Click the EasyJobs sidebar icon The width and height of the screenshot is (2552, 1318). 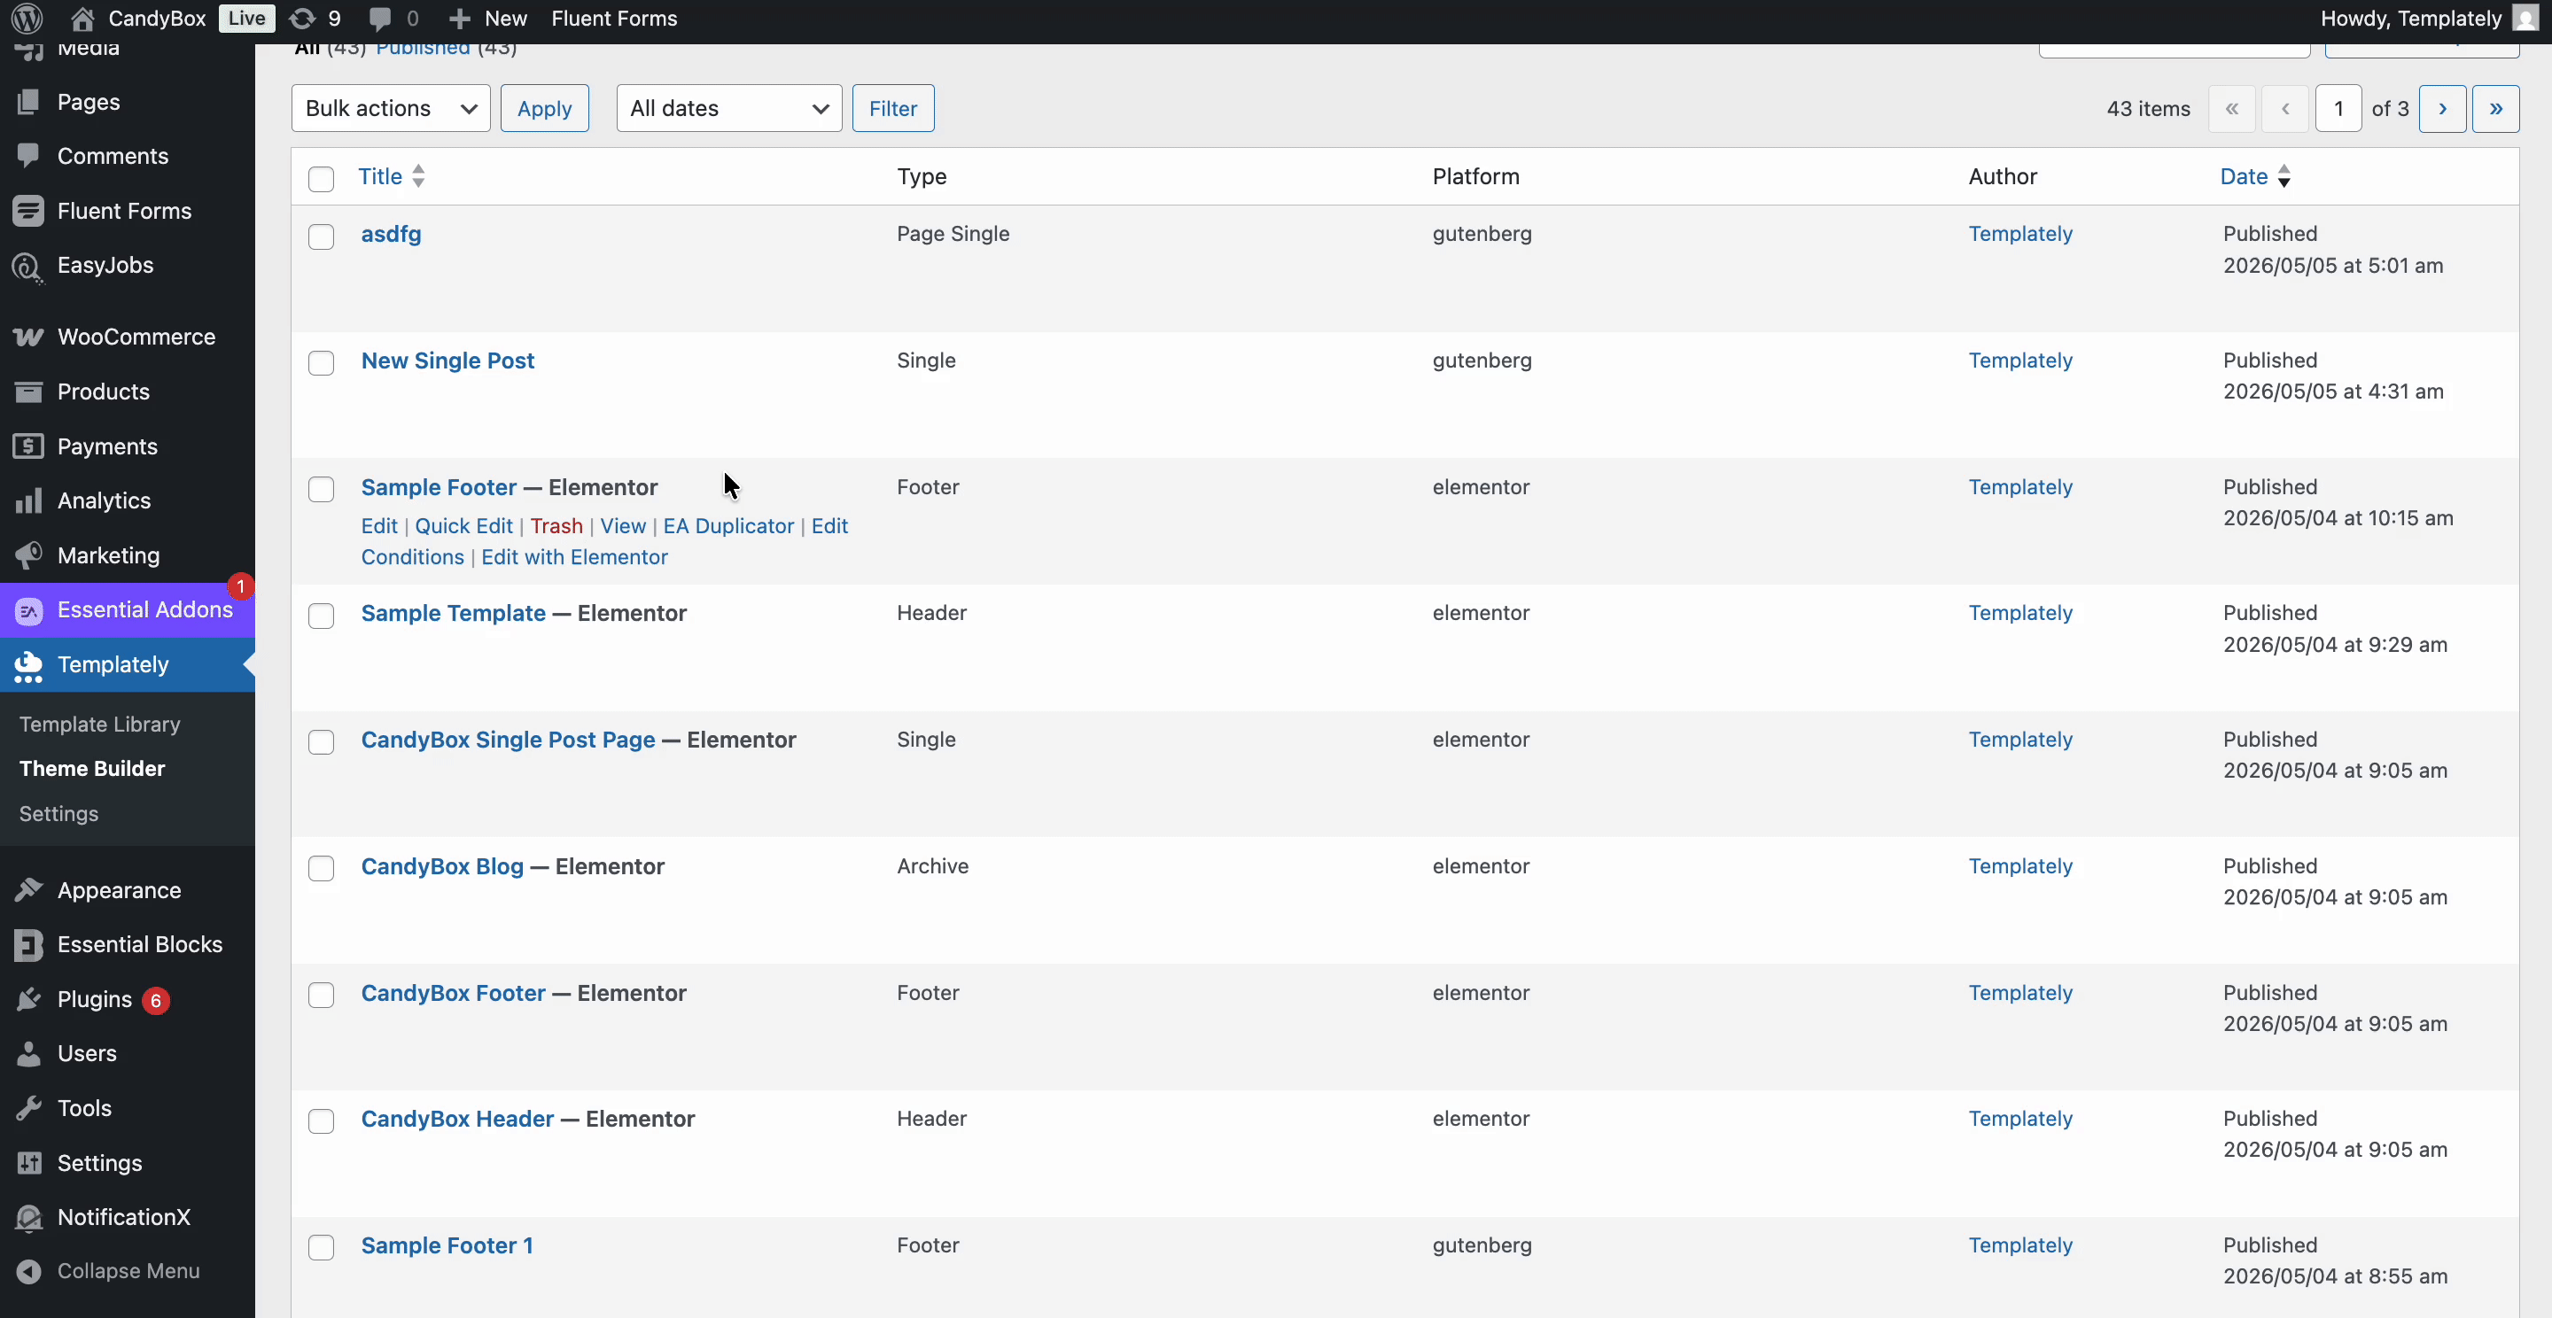point(28,266)
